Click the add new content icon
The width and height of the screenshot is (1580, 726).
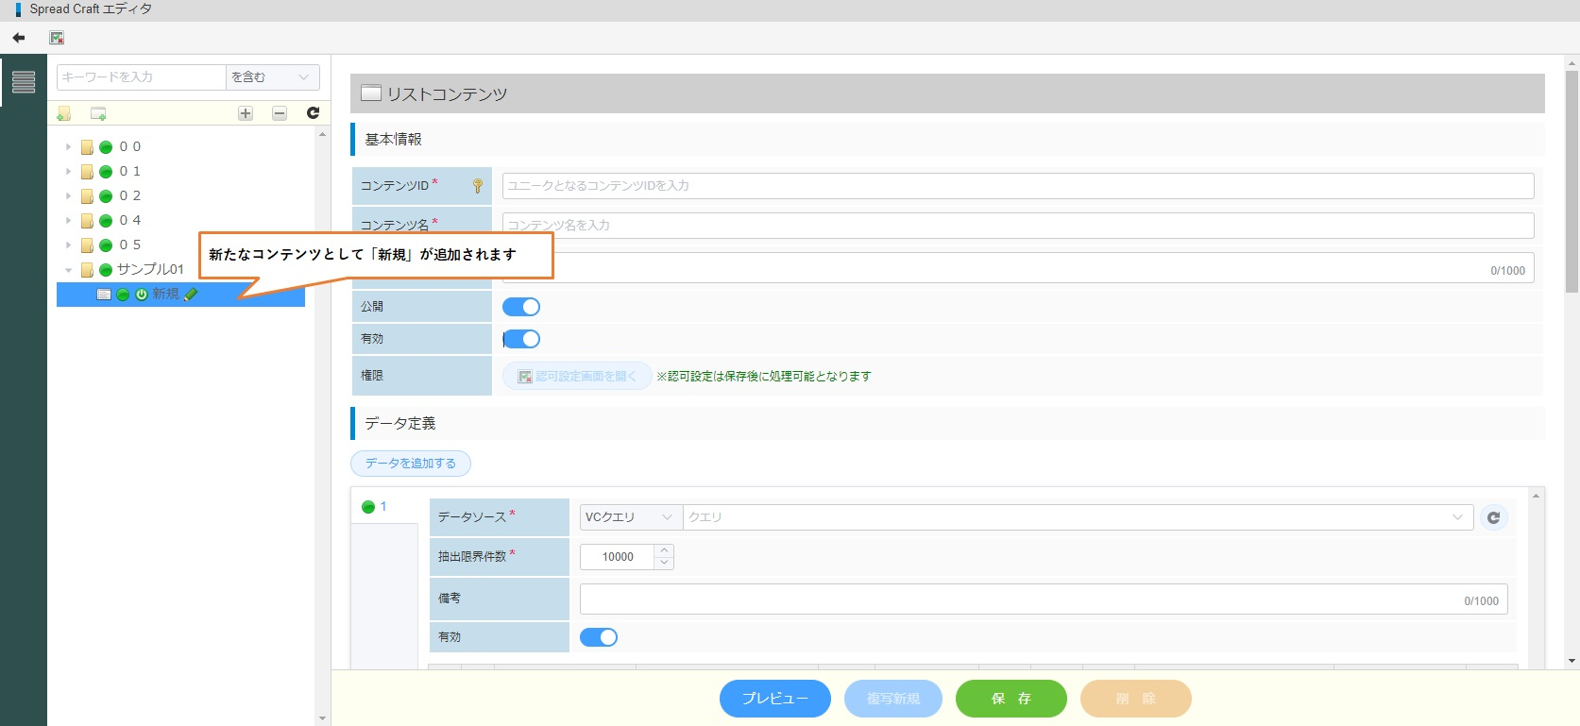98,113
